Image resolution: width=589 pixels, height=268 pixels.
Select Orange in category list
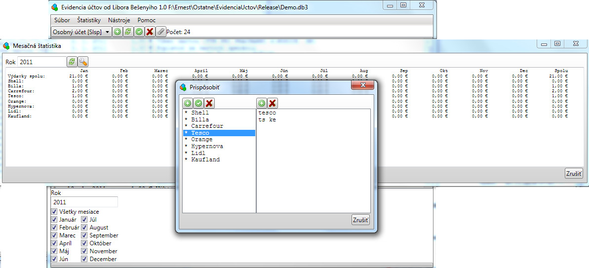[x=219, y=140]
